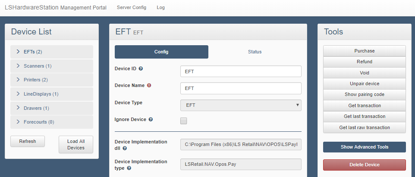Click the red Delete Device button

click(364, 165)
